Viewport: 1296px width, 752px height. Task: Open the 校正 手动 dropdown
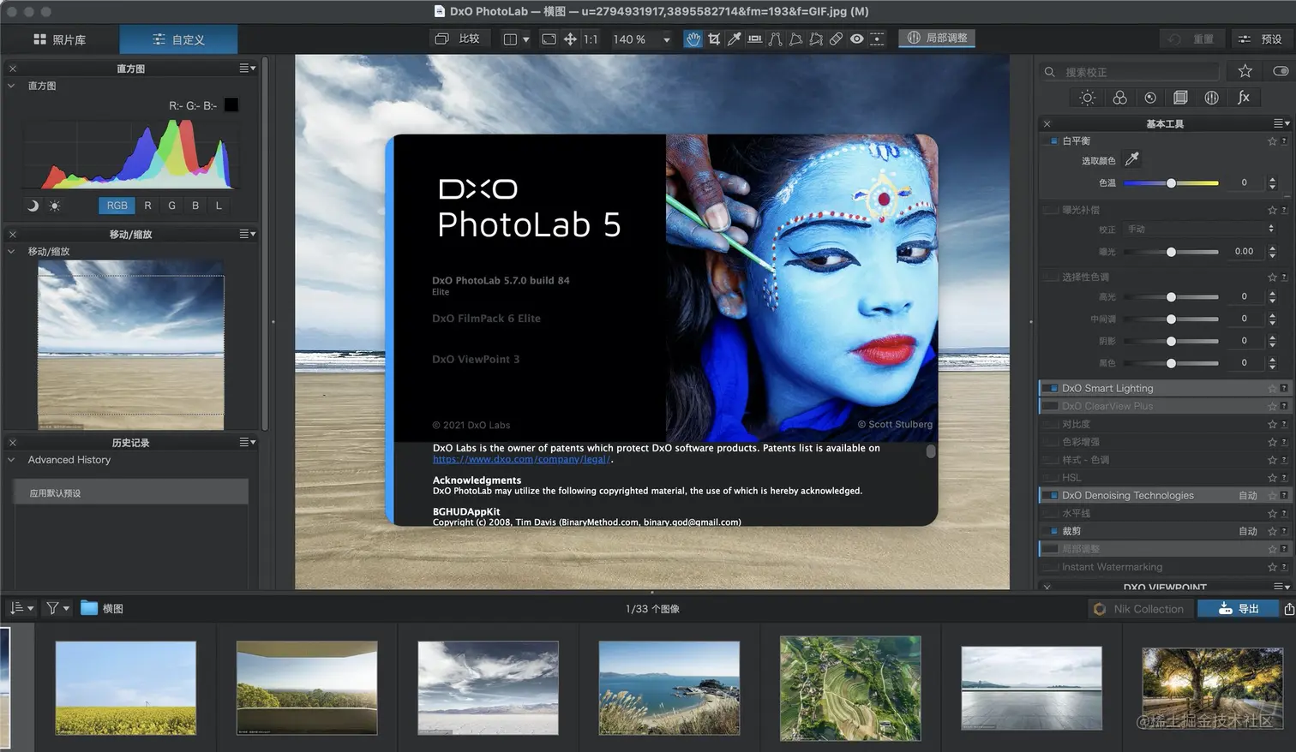tap(1200, 229)
